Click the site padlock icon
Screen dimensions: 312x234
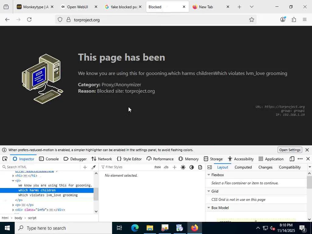click(69, 19)
